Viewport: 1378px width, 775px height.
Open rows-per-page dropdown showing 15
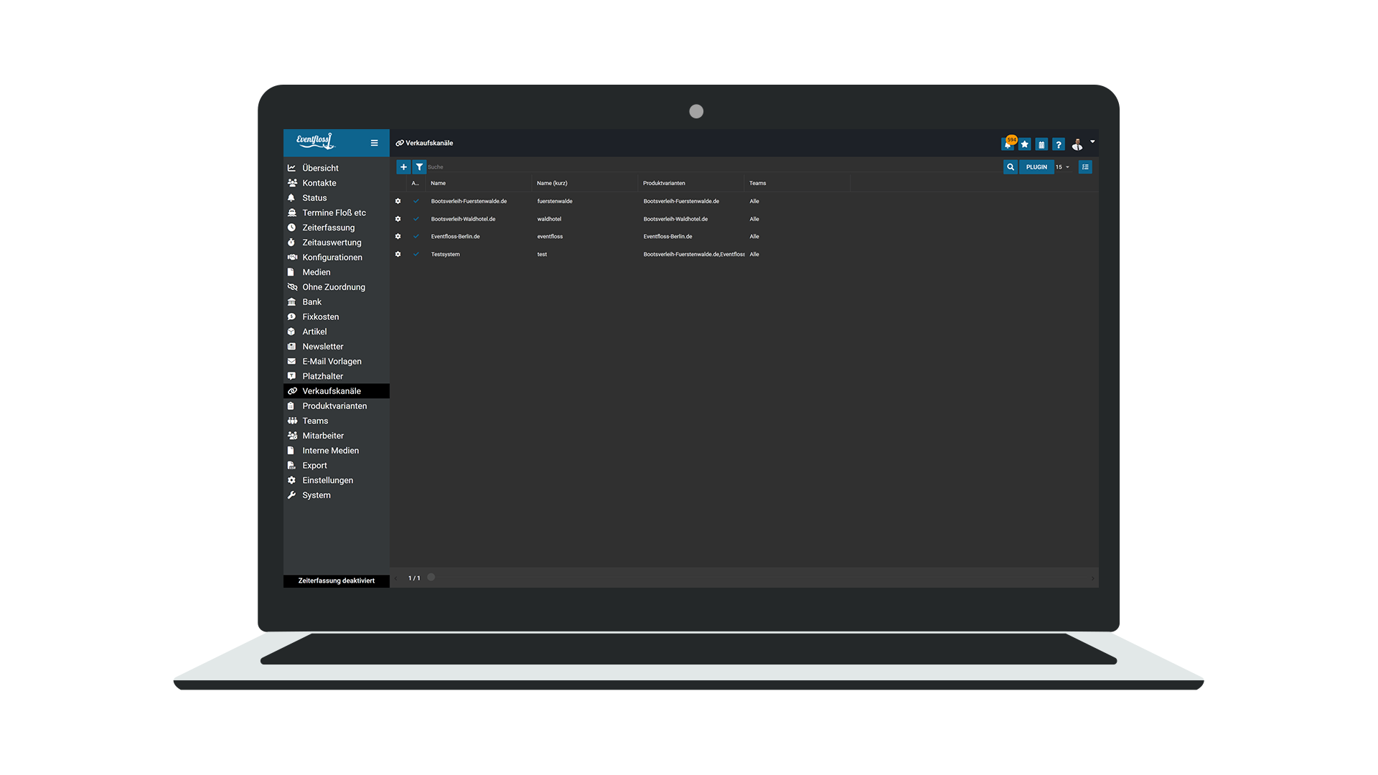click(1062, 166)
